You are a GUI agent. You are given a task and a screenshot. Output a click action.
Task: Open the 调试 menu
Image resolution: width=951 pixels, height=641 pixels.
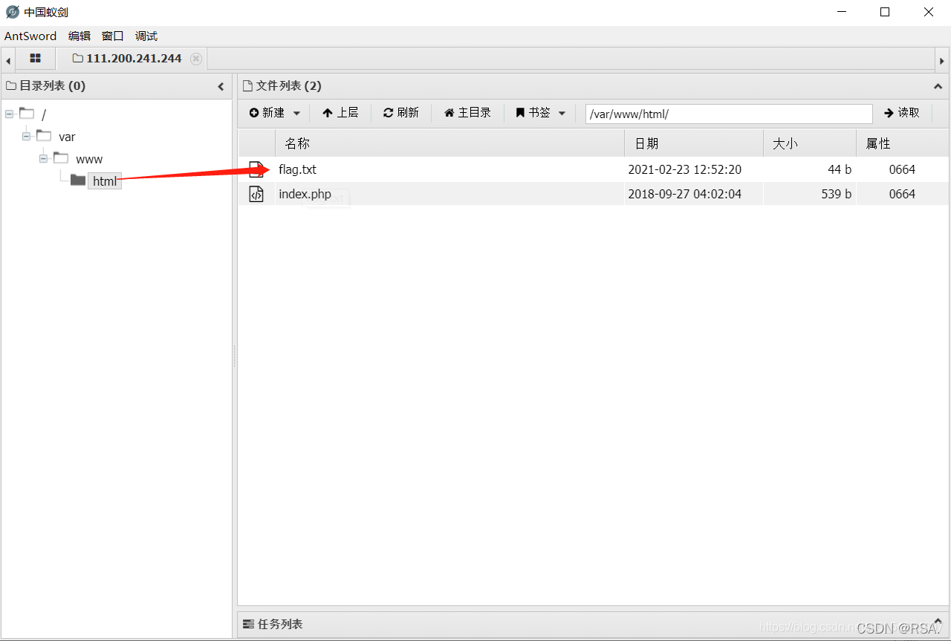[146, 36]
